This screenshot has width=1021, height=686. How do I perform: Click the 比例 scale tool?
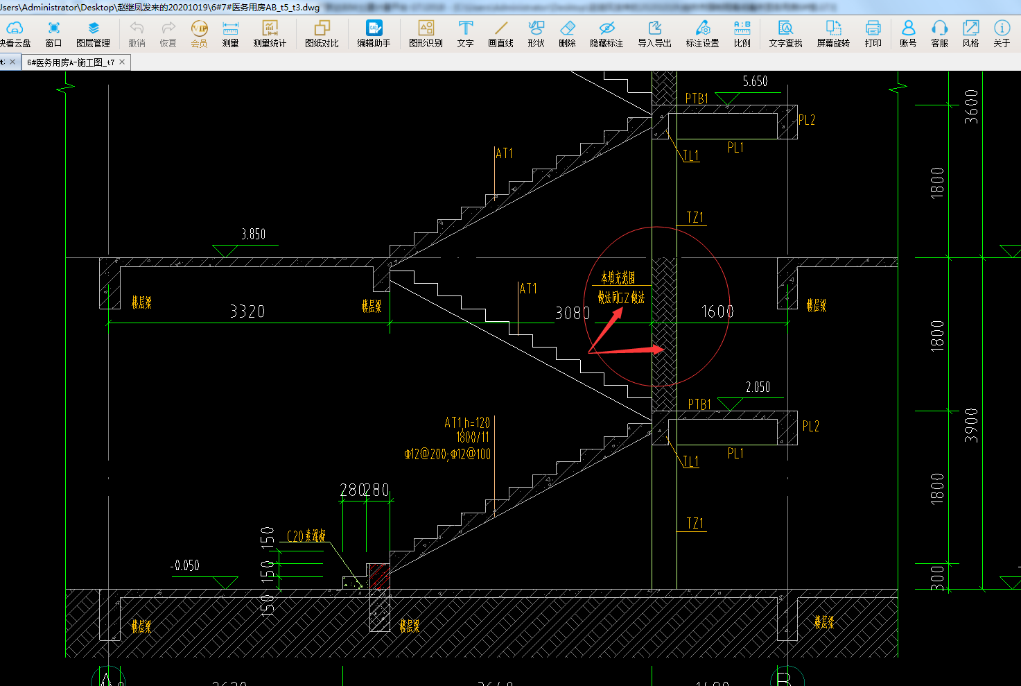coord(742,33)
